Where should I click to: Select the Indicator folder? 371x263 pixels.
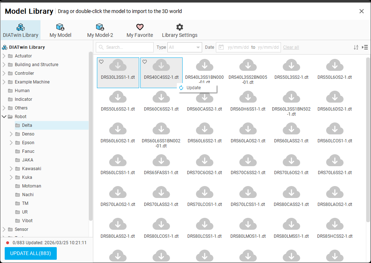23,99
